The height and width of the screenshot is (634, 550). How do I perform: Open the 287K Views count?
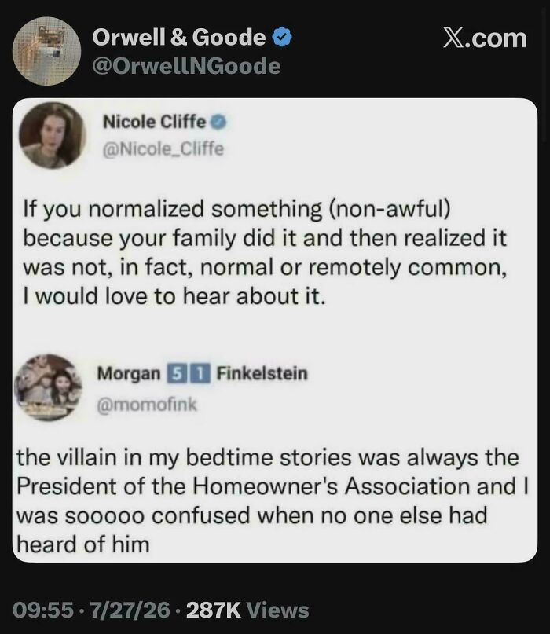(247, 610)
